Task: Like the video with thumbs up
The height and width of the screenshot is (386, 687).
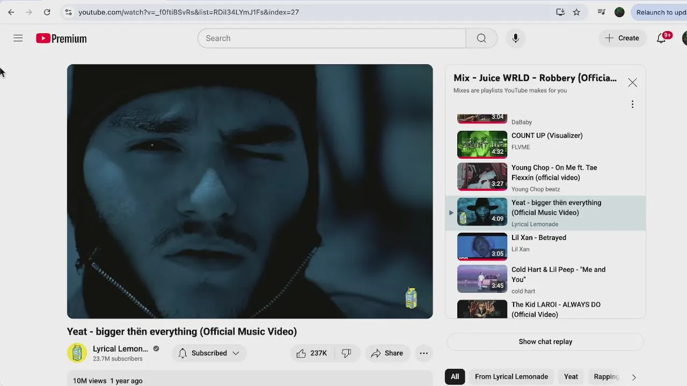Action: click(312, 353)
